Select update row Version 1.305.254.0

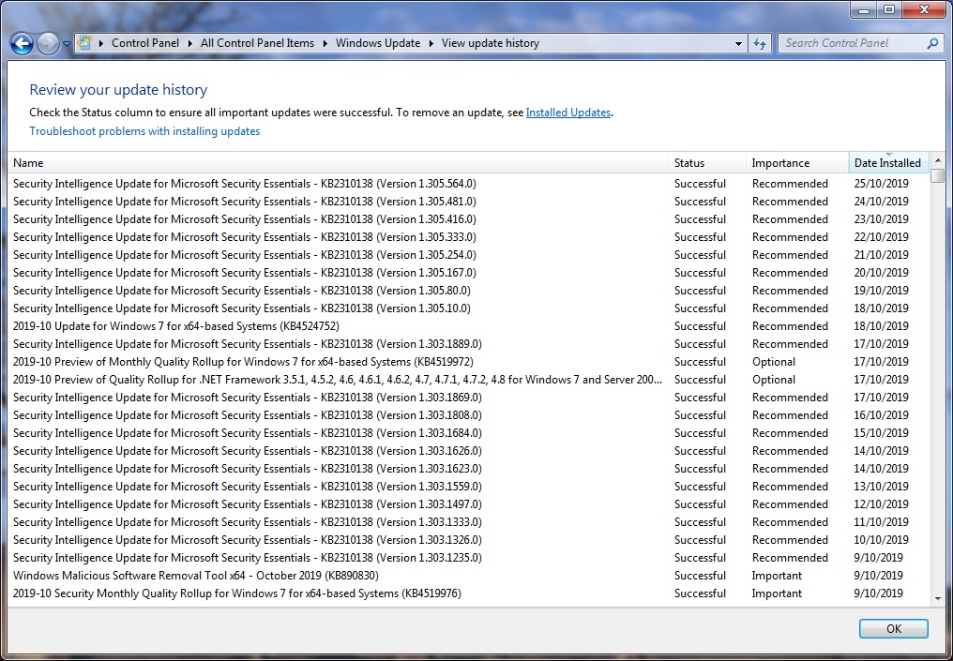coord(468,255)
